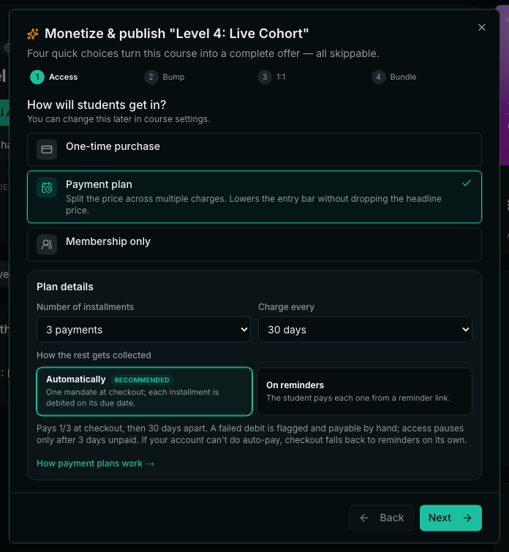Screen dimensions: 509x552
Task: Open the How payment plans work link
Action: [96, 464]
